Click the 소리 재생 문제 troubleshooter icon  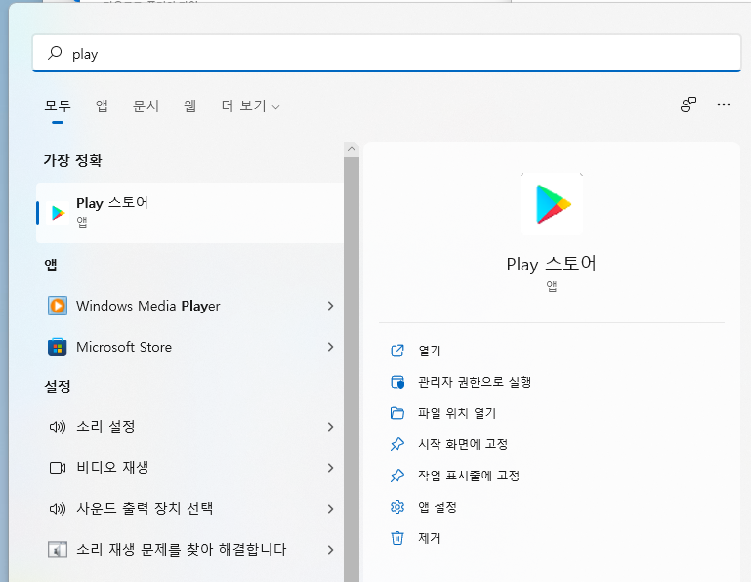[x=58, y=550]
